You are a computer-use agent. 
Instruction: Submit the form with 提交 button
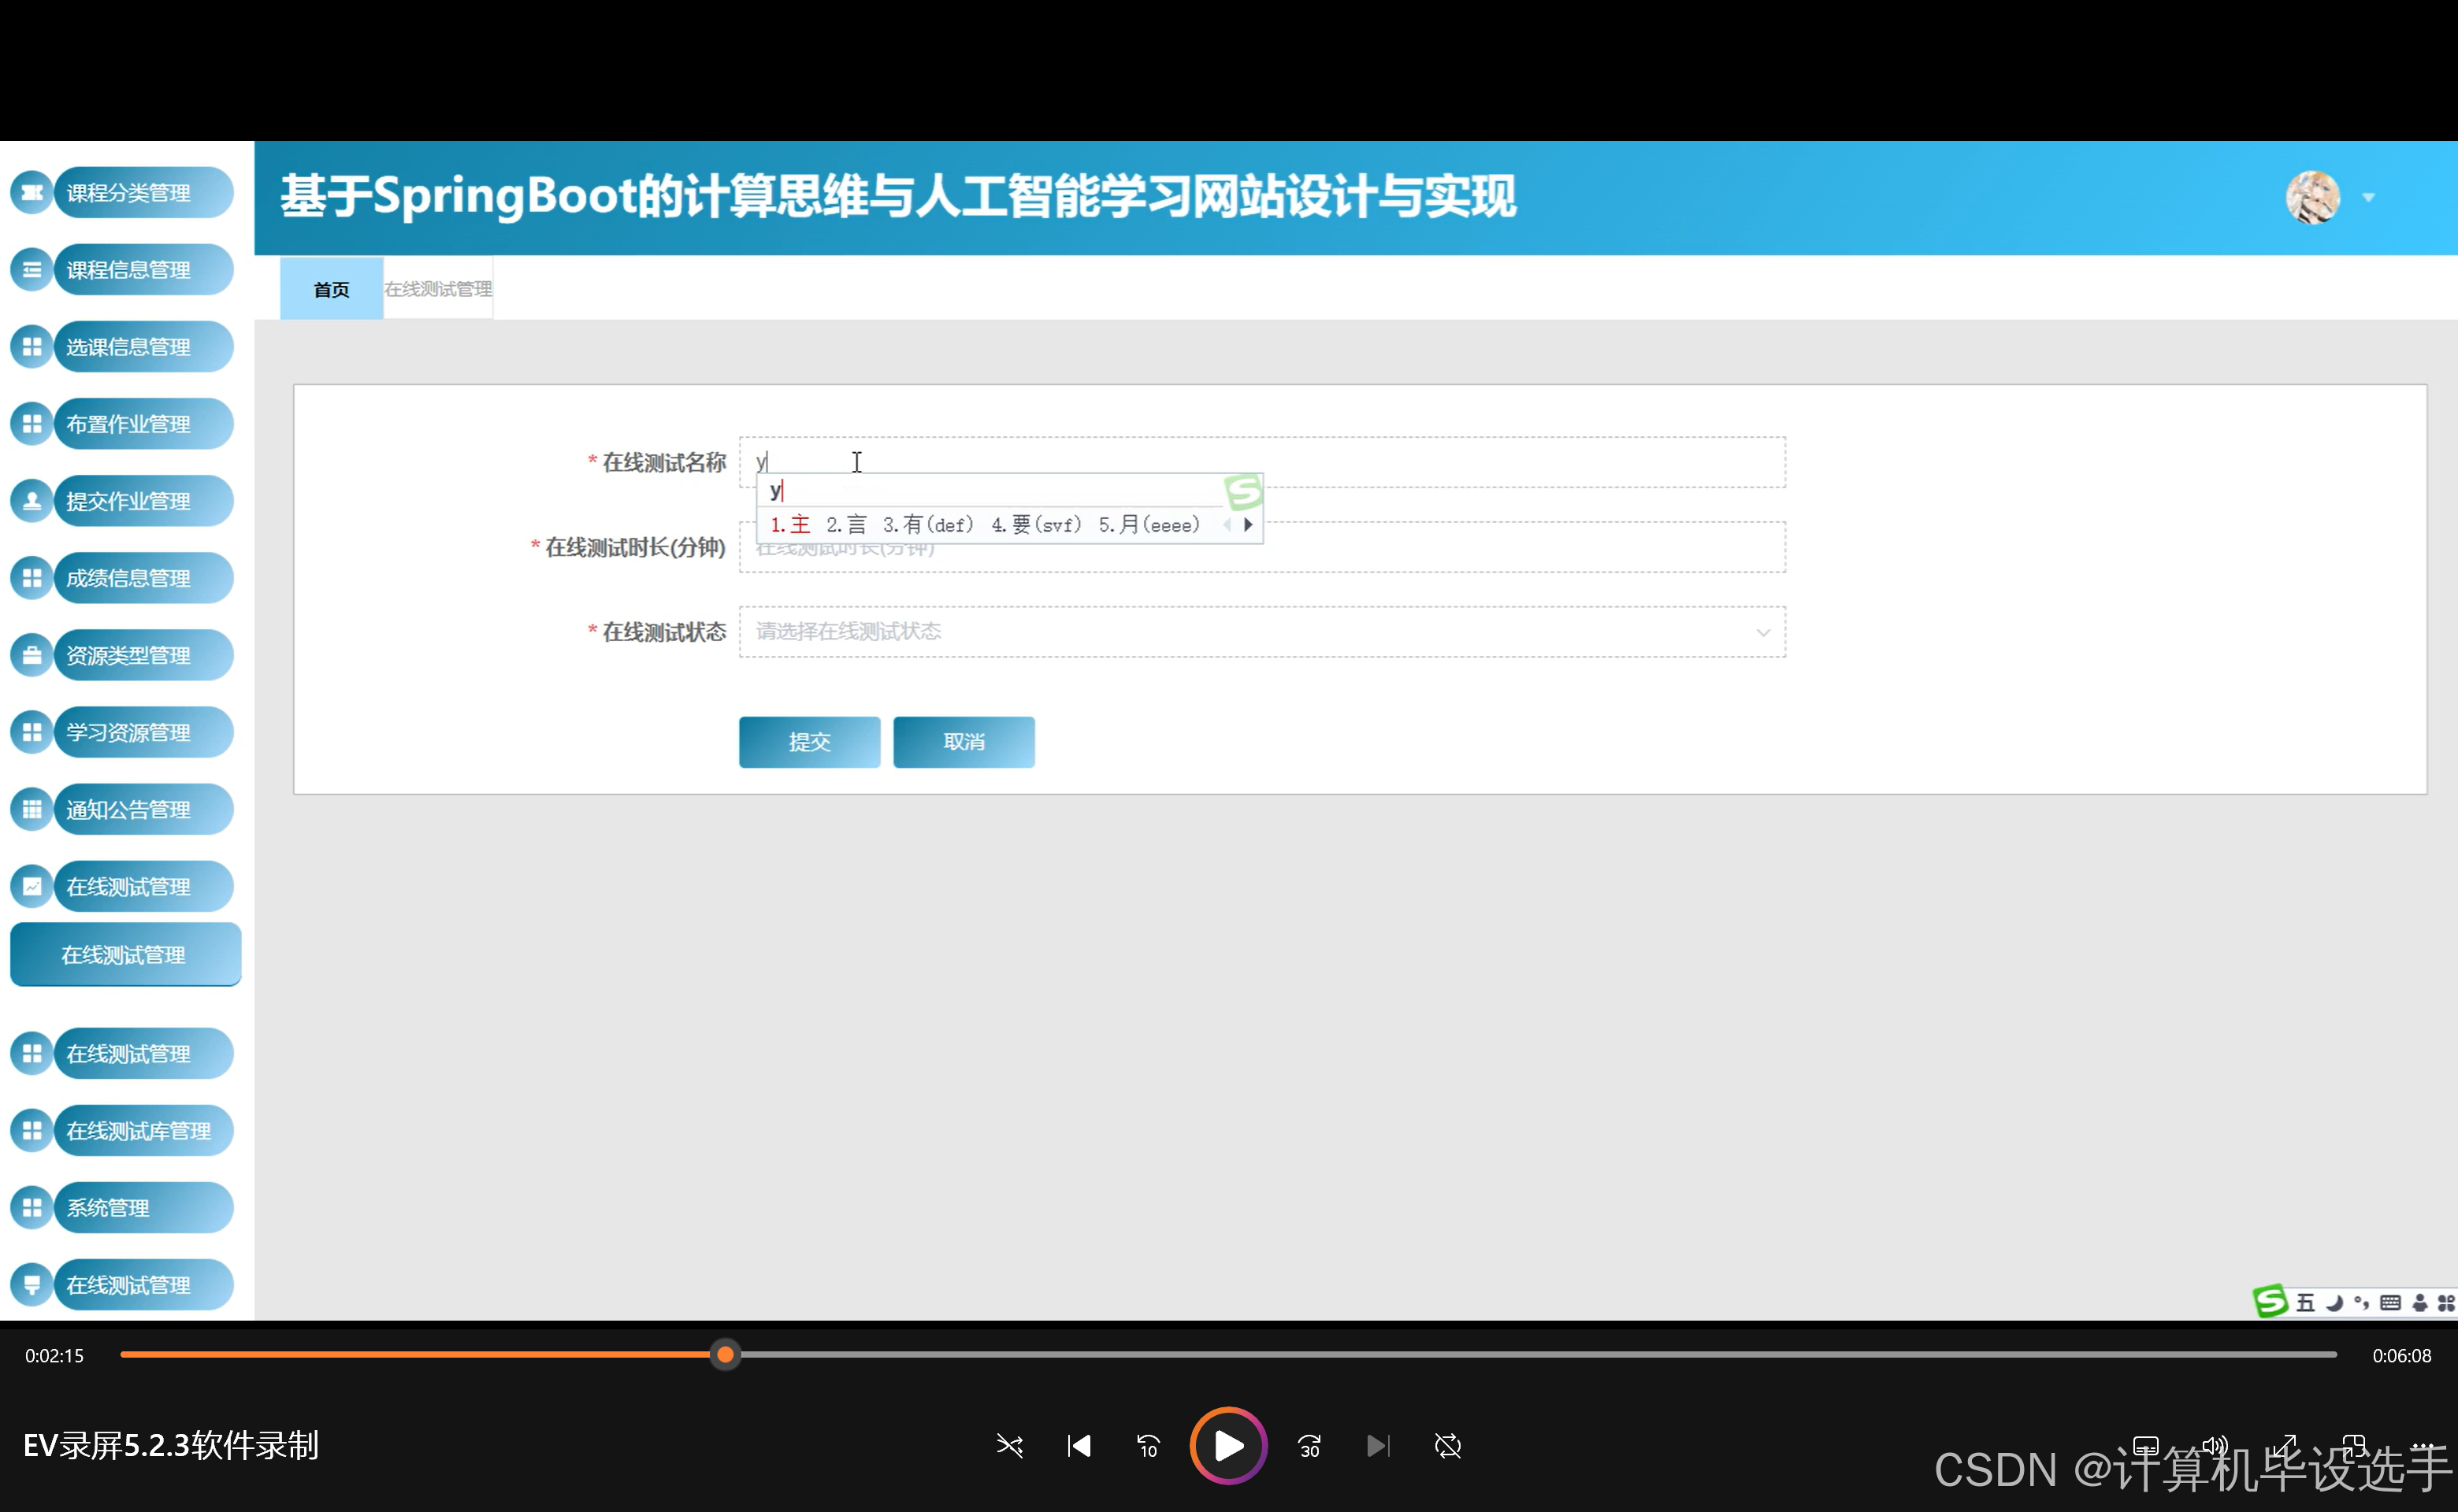point(809,741)
